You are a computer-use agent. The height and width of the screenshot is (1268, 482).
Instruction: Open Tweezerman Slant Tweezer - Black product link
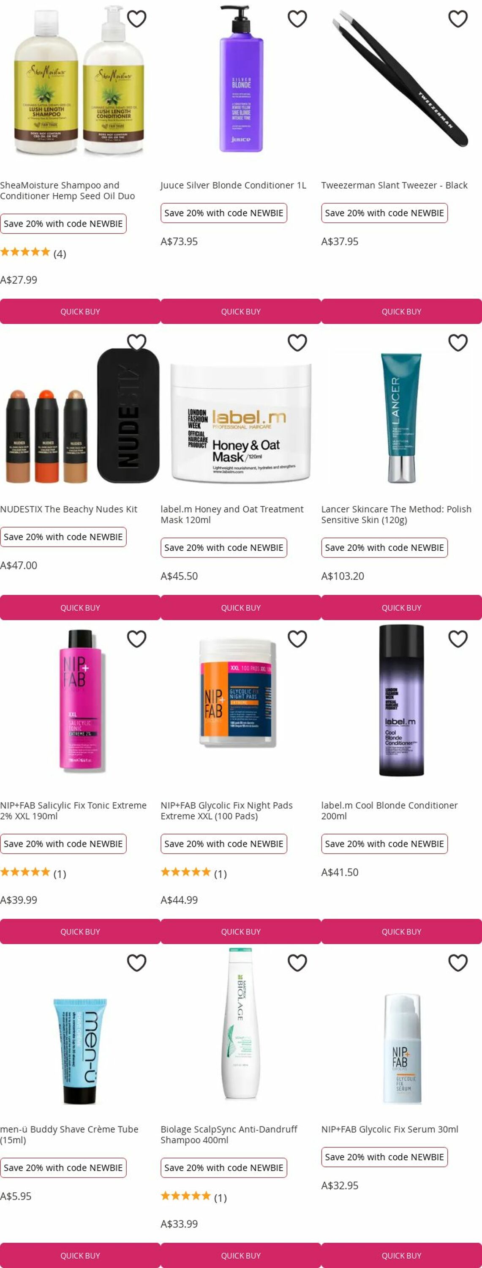[395, 185]
